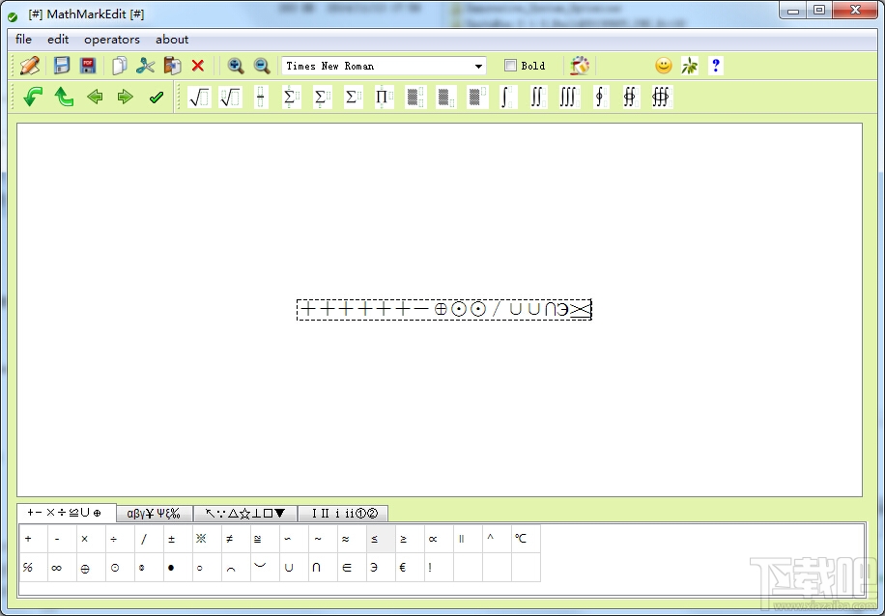Insert a fraction template
This screenshot has height=616, width=885.
point(260,97)
